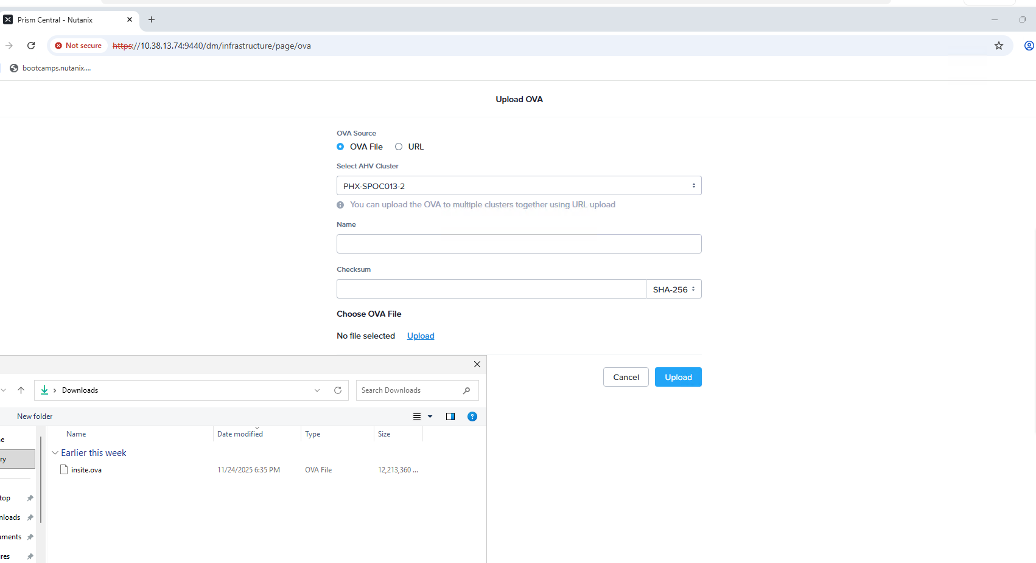Click the bookmark star icon in address bar
Viewport: 1036px width, 563px height.
[998, 45]
